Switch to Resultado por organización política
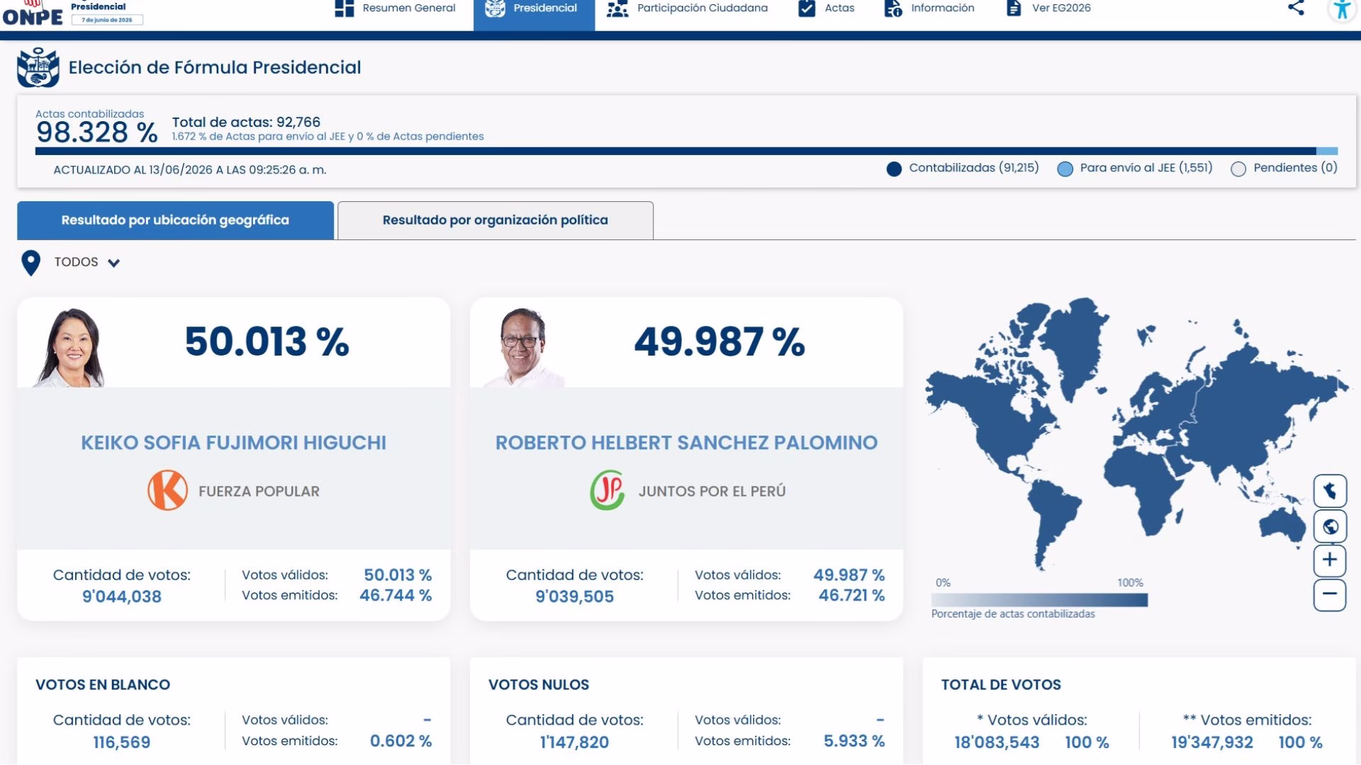This screenshot has width=1361, height=765. click(x=495, y=220)
